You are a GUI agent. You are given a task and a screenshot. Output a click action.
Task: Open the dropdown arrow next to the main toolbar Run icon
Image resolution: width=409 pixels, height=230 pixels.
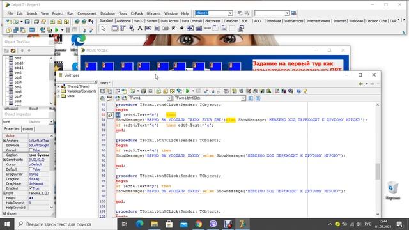click(62, 30)
